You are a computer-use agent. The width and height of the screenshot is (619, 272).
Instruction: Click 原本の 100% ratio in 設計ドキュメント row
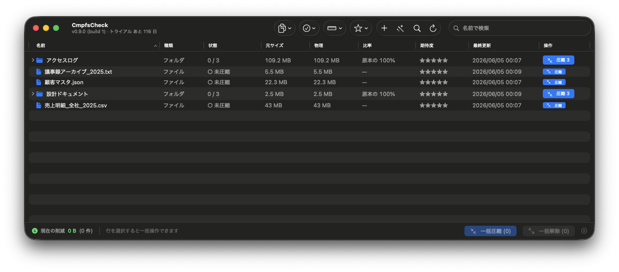click(x=379, y=94)
